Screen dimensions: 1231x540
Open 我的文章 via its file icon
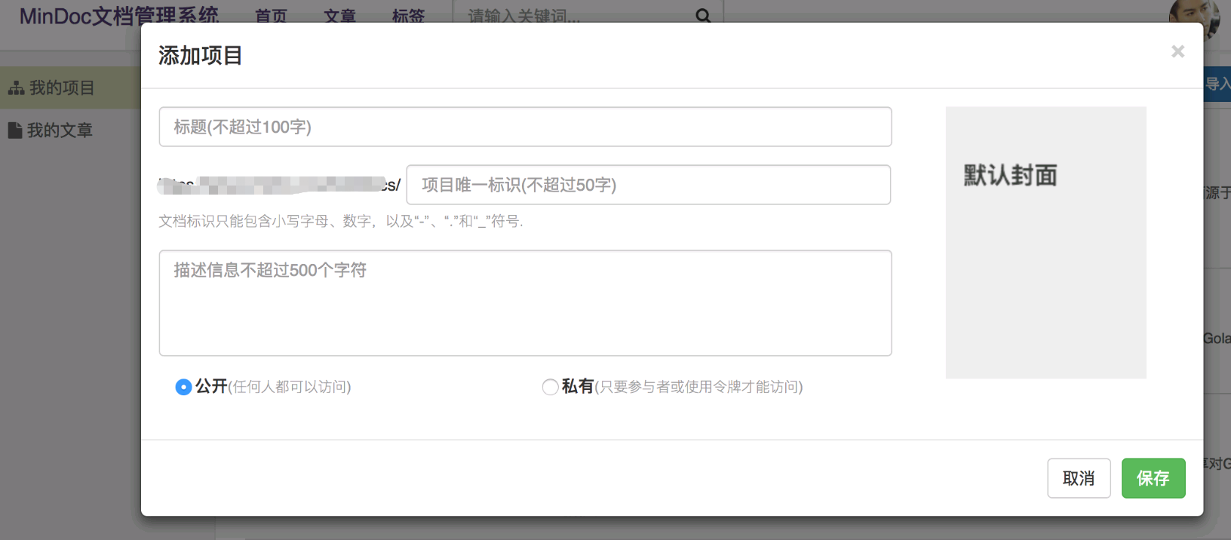click(x=15, y=130)
